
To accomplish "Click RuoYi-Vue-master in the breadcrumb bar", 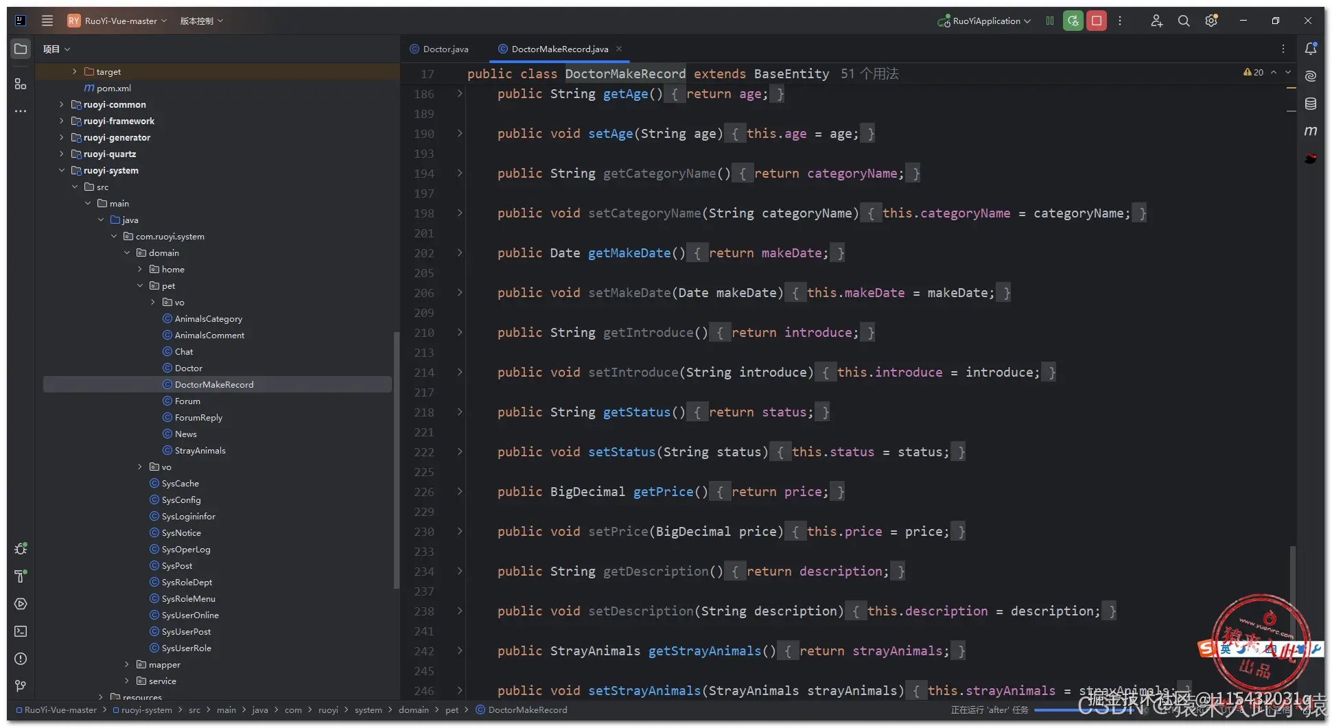I will point(56,709).
